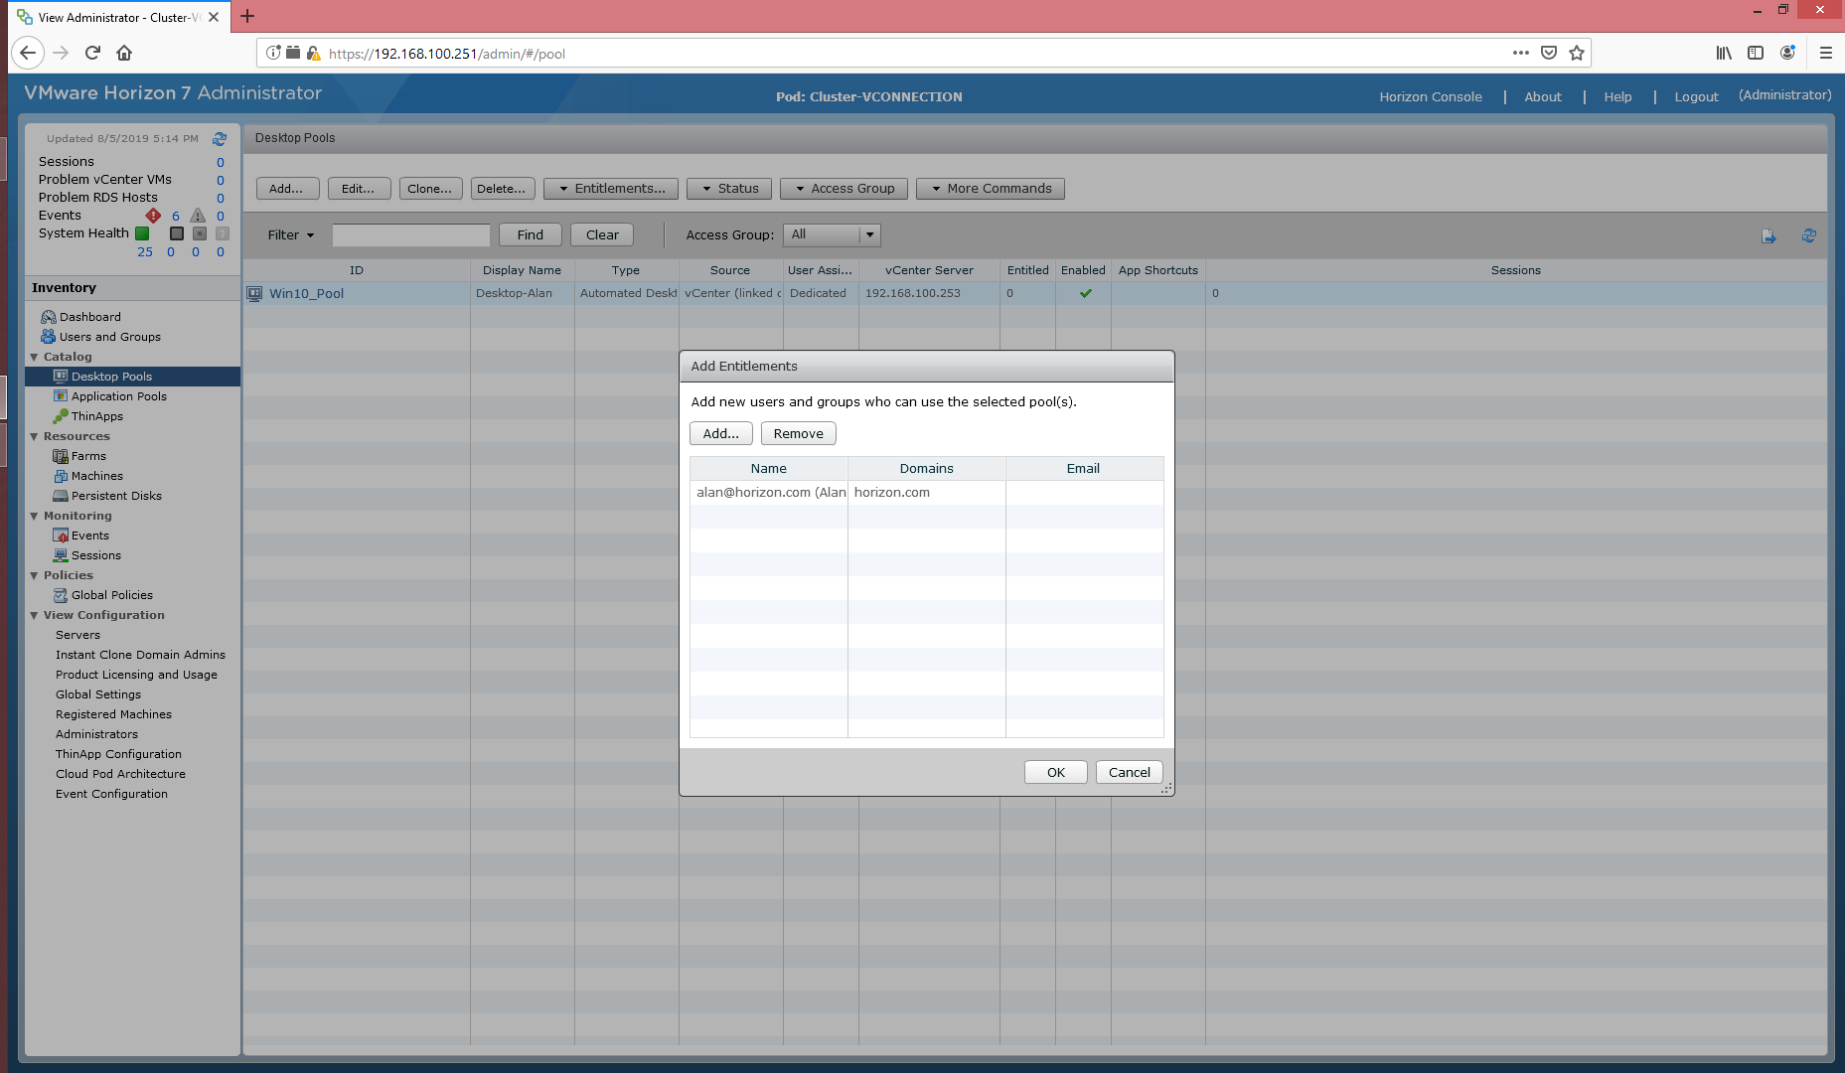Open Dashboard in Inventory

[89, 317]
